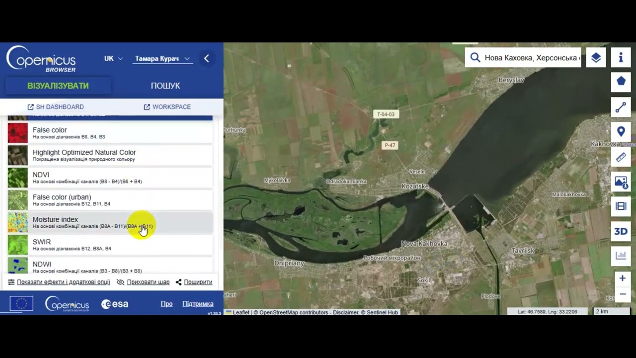Collapse the side panel with left chevron

(x=207, y=59)
